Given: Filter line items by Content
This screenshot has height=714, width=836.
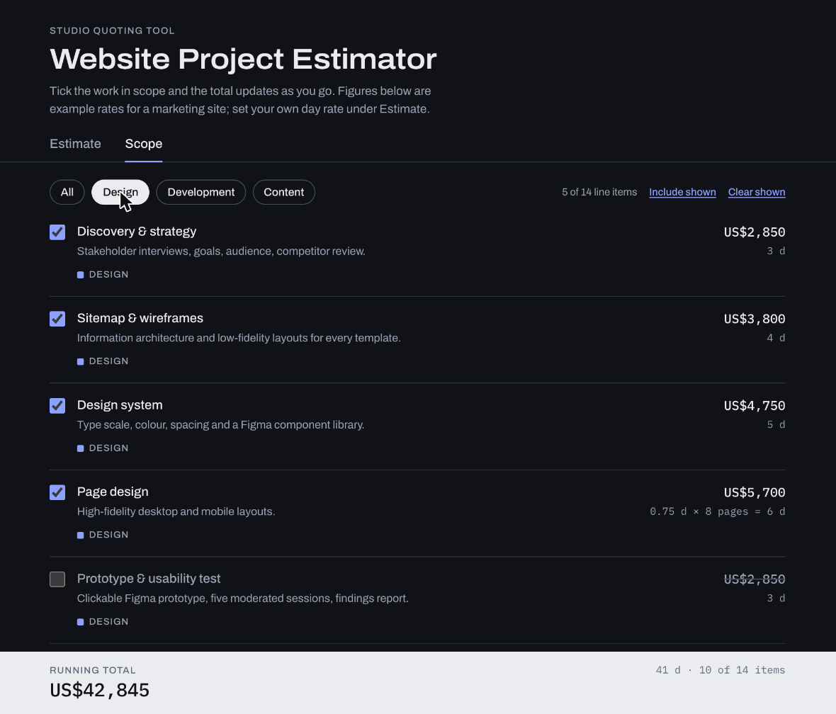Looking at the screenshot, I should (x=283, y=192).
